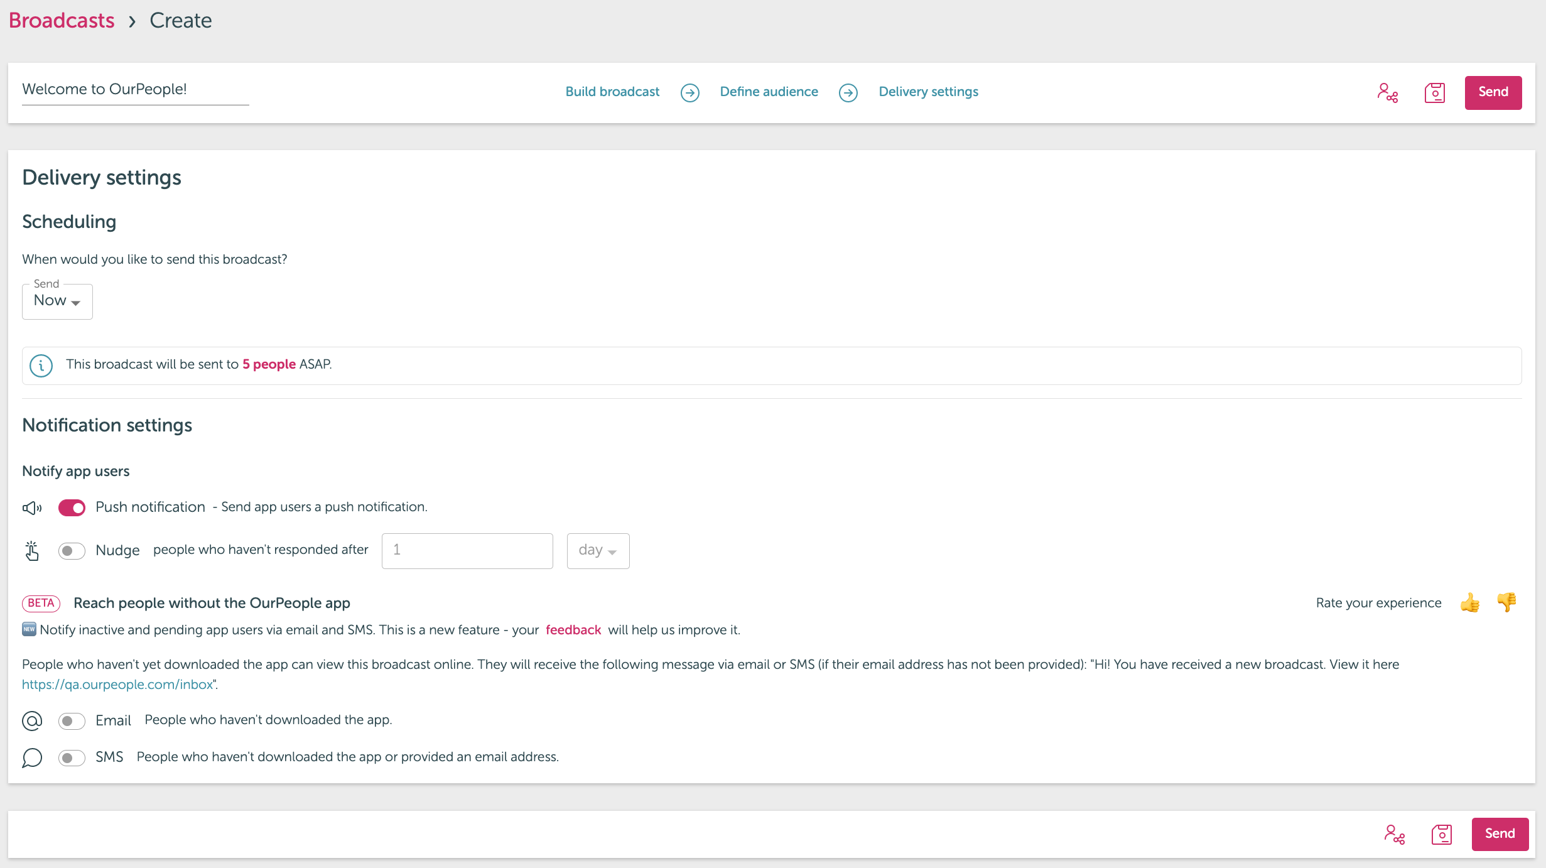Click the thumbs up rating icon
The height and width of the screenshot is (868, 1546).
click(x=1469, y=602)
